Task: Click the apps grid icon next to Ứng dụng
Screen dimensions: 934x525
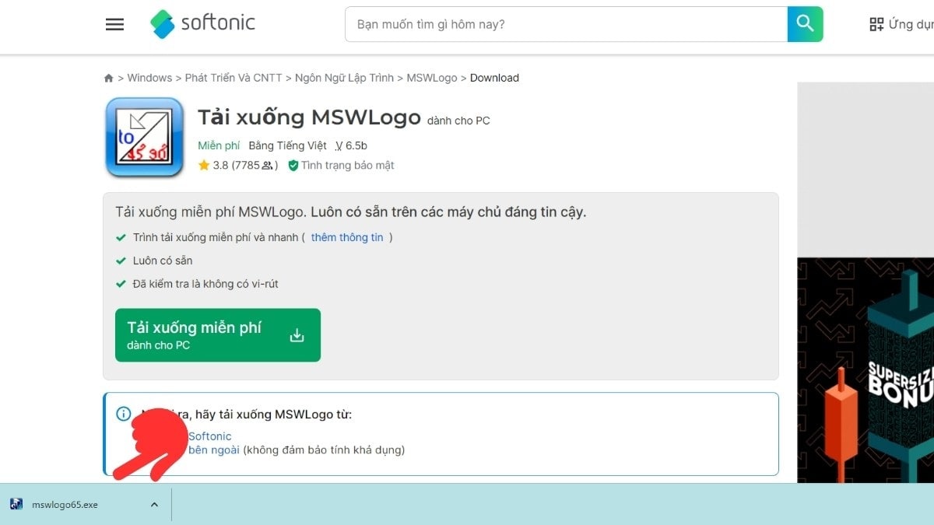Action: coord(878,24)
